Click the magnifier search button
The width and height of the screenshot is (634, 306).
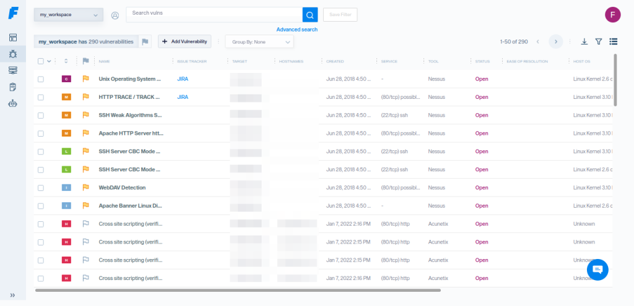click(310, 15)
